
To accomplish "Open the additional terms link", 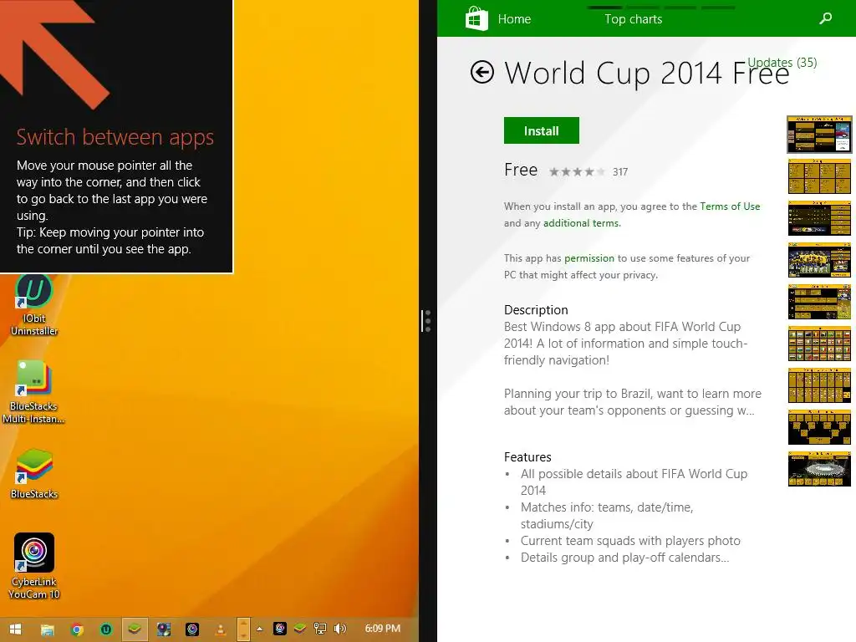I will pyautogui.click(x=582, y=222).
